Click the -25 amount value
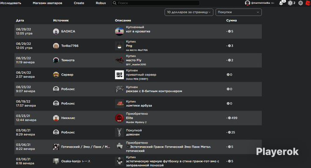311x168 pixels. 231,133
